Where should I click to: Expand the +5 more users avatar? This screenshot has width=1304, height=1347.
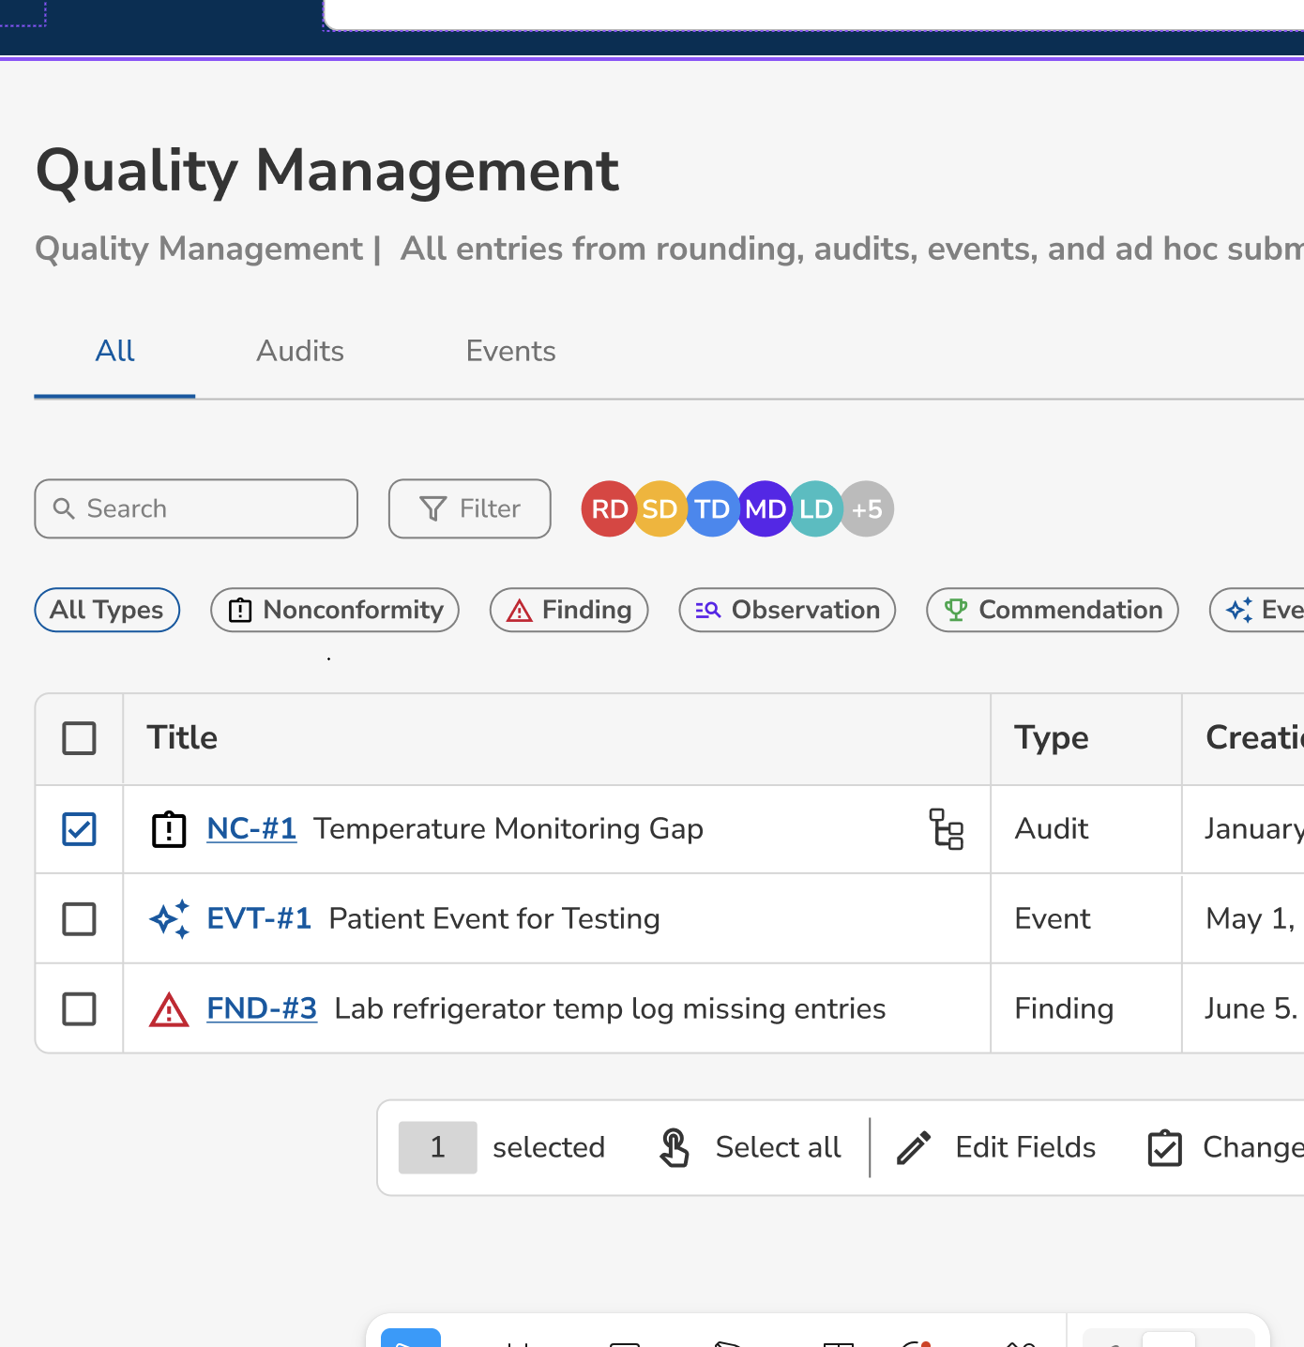868,509
